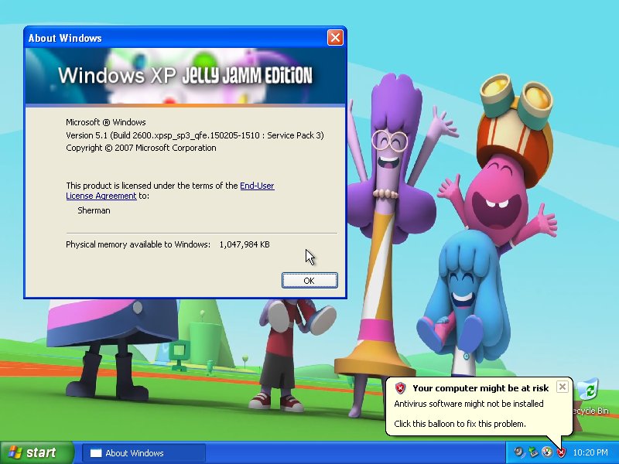Click the Version 5.1 build text line
This screenshot has height=464, width=619.
195,135
